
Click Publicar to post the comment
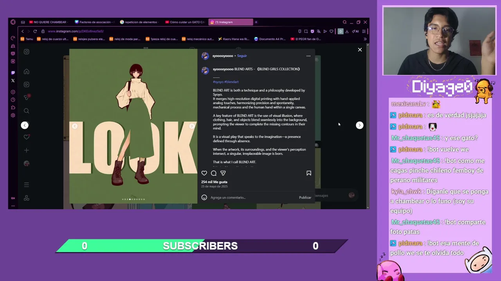(305, 197)
